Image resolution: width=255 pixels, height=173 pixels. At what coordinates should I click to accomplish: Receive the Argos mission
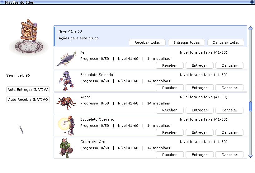click(x=170, y=110)
